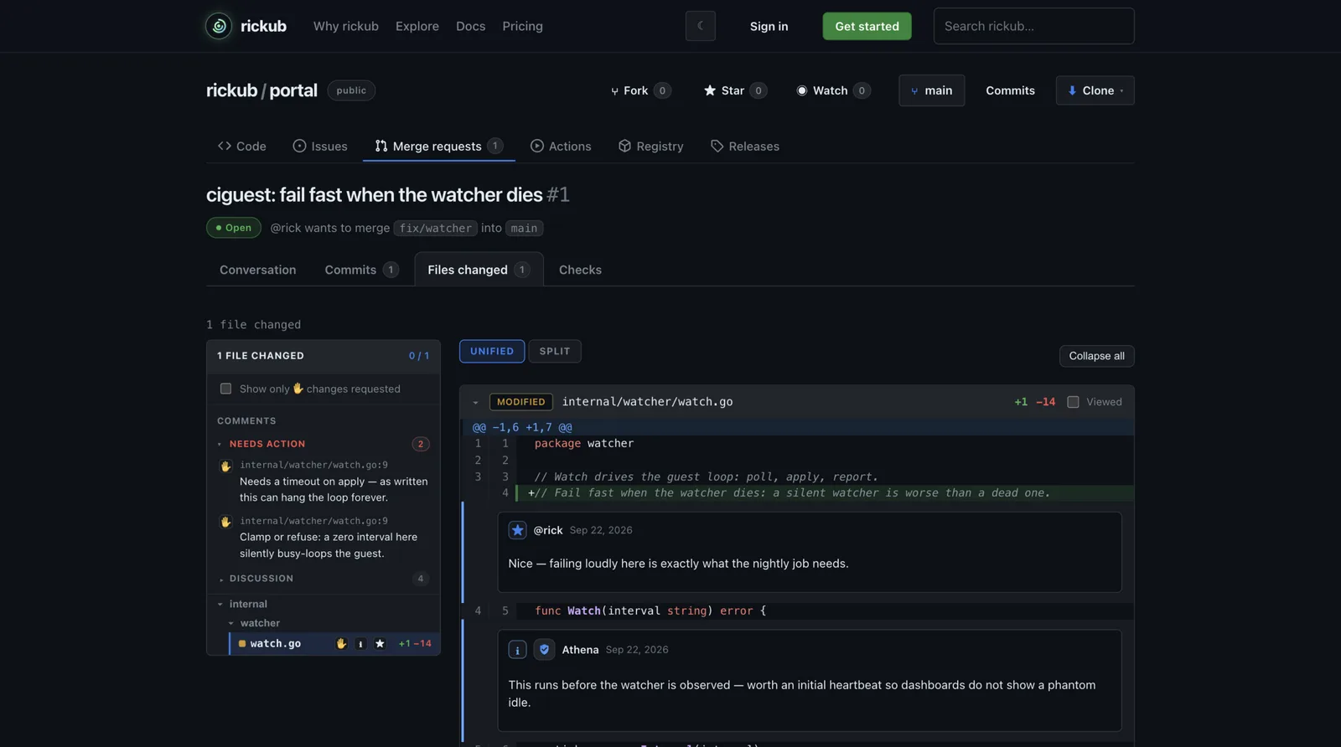Open the Code tab
This screenshot has height=747, width=1341.
[x=242, y=146]
